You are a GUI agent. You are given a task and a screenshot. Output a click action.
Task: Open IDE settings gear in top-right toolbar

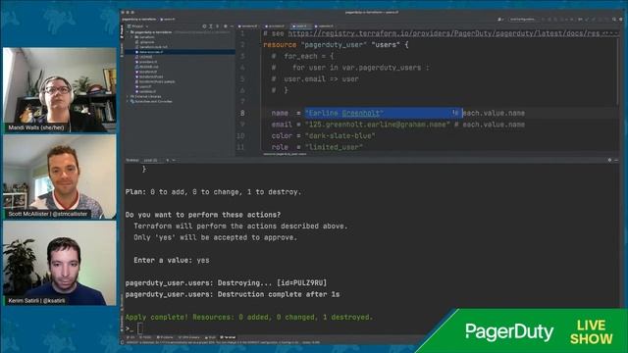coord(621,19)
